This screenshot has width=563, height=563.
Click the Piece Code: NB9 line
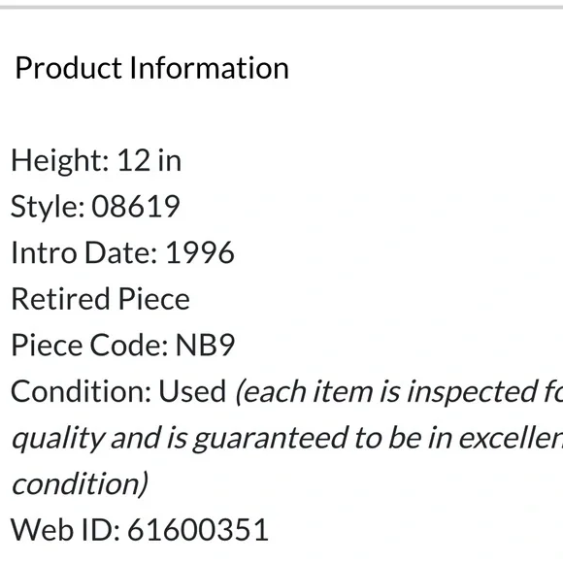pyautogui.click(x=123, y=345)
